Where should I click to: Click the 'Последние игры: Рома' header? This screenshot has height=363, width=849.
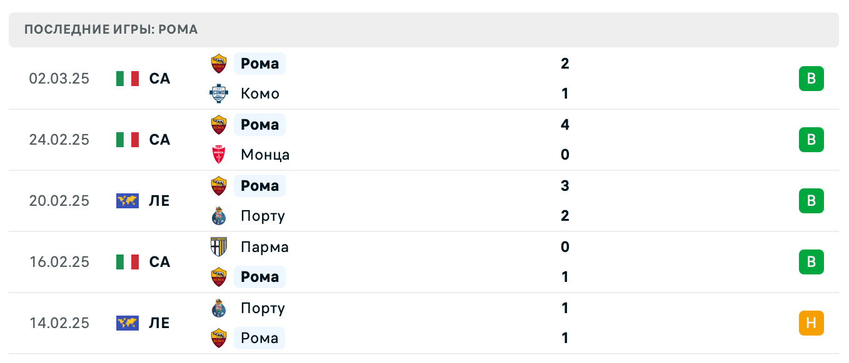click(111, 29)
